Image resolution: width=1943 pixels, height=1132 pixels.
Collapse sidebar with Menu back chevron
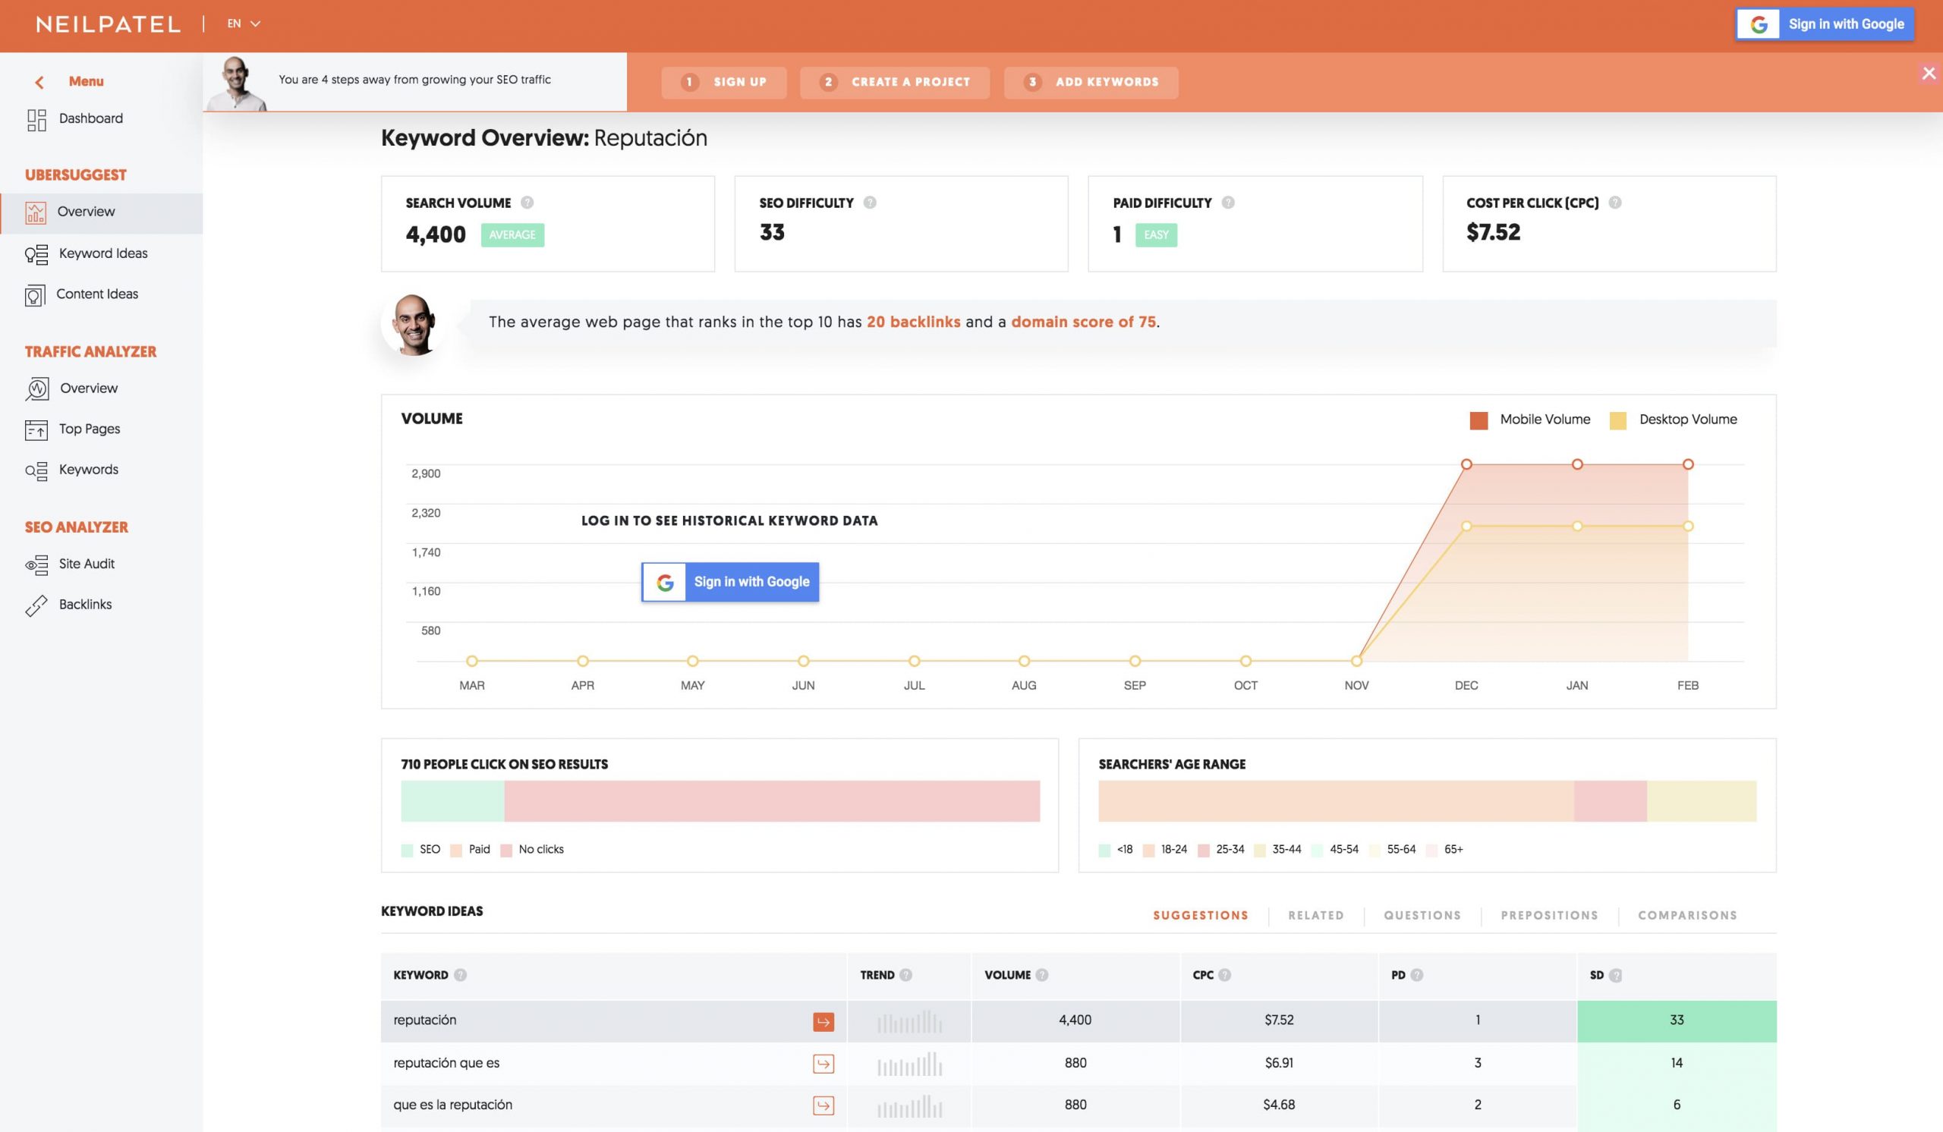[x=39, y=82]
